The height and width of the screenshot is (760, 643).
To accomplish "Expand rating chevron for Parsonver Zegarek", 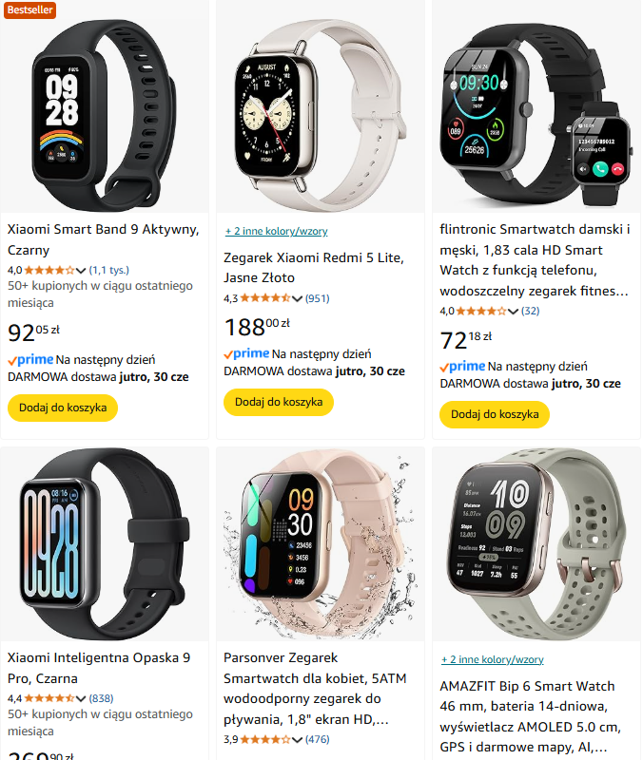I will coord(297,740).
